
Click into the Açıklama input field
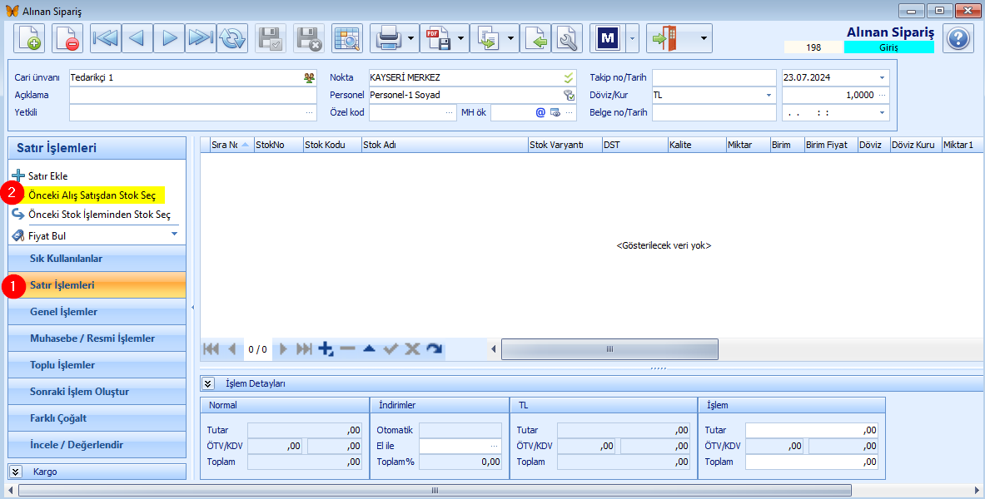[x=193, y=96]
